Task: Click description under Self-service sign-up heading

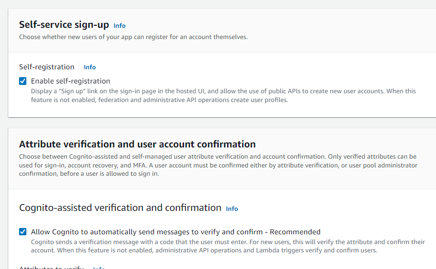Action: tap(133, 37)
